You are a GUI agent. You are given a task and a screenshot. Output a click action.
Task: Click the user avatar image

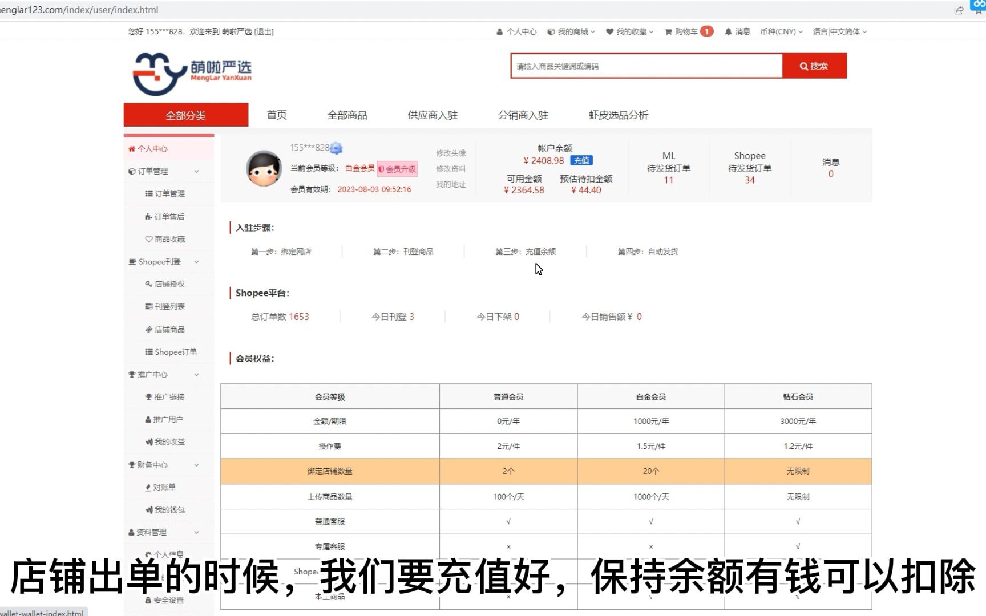[x=264, y=168]
